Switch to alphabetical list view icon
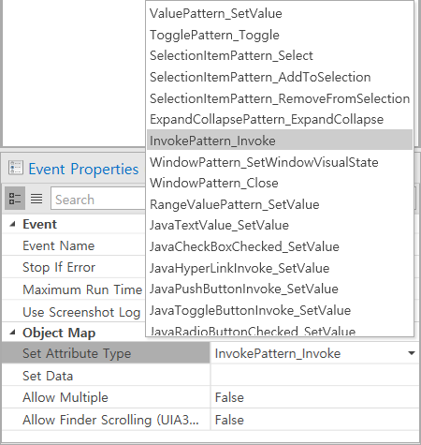Image resolution: width=421 pixels, height=445 pixels. point(36,199)
